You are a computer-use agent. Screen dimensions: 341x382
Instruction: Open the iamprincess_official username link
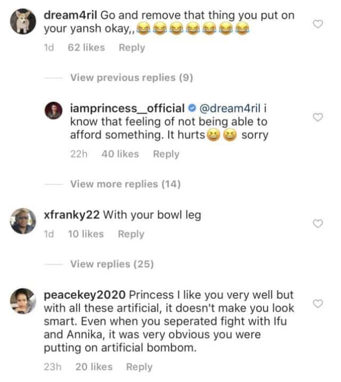pyautogui.click(x=127, y=108)
